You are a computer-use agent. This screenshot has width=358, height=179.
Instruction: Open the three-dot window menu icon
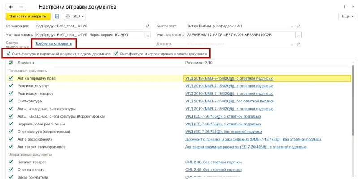tap(345, 7)
